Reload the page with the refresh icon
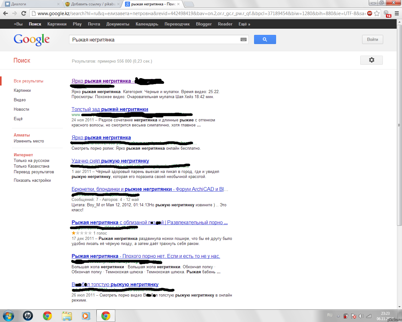 coord(24,13)
